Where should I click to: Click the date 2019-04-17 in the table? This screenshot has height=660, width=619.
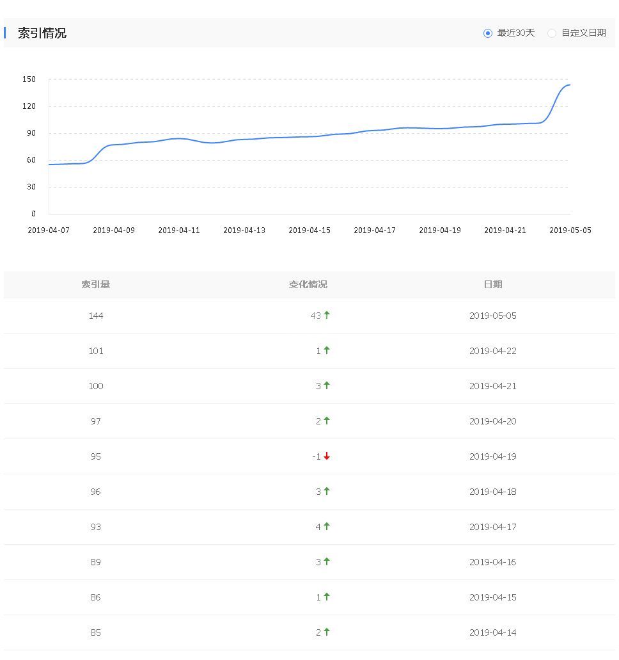point(493,527)
